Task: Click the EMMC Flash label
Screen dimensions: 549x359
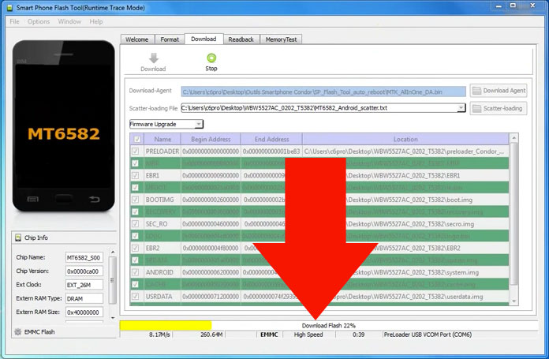Action: [x=39, y=332]
